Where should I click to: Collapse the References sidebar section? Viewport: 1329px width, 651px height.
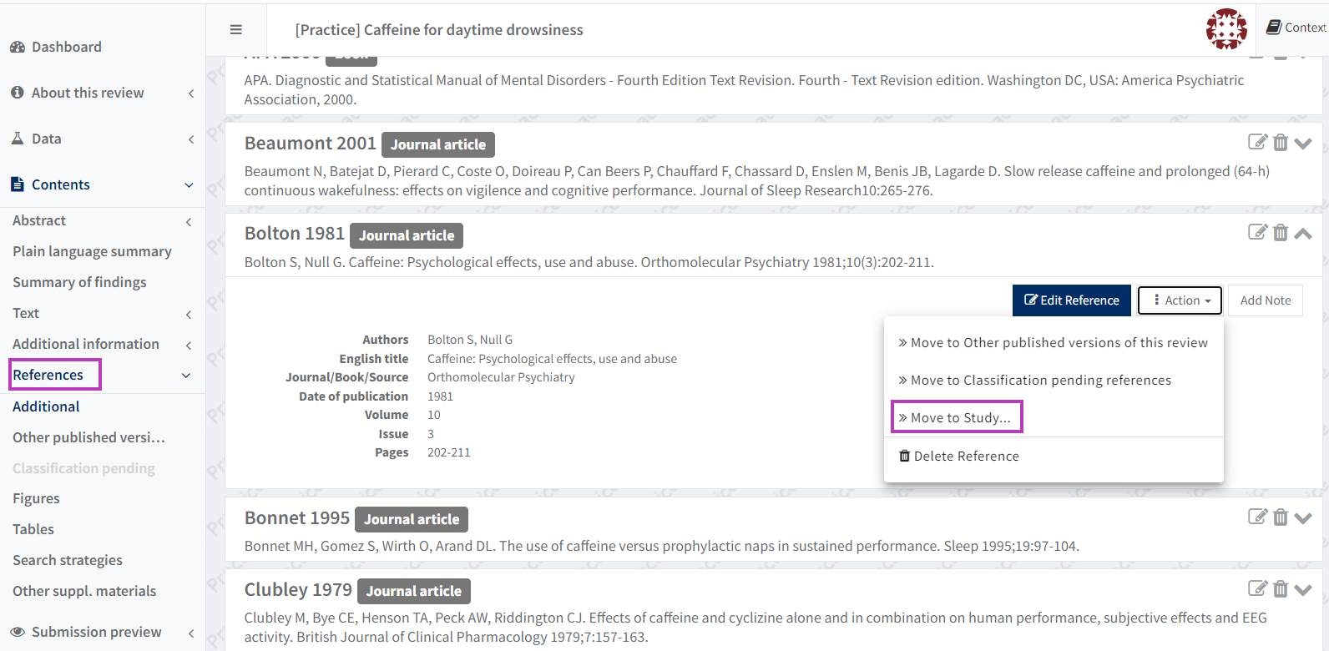186,376
